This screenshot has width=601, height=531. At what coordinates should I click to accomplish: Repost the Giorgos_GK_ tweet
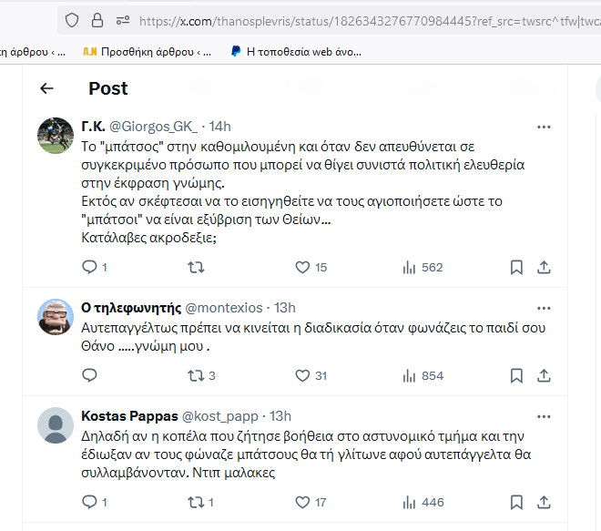coord(196,267)
